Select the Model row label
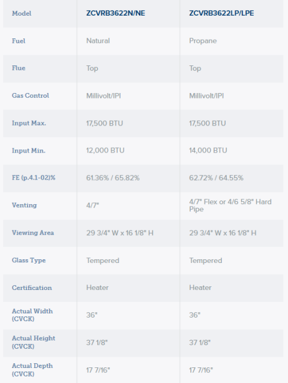 coord(22,13)
